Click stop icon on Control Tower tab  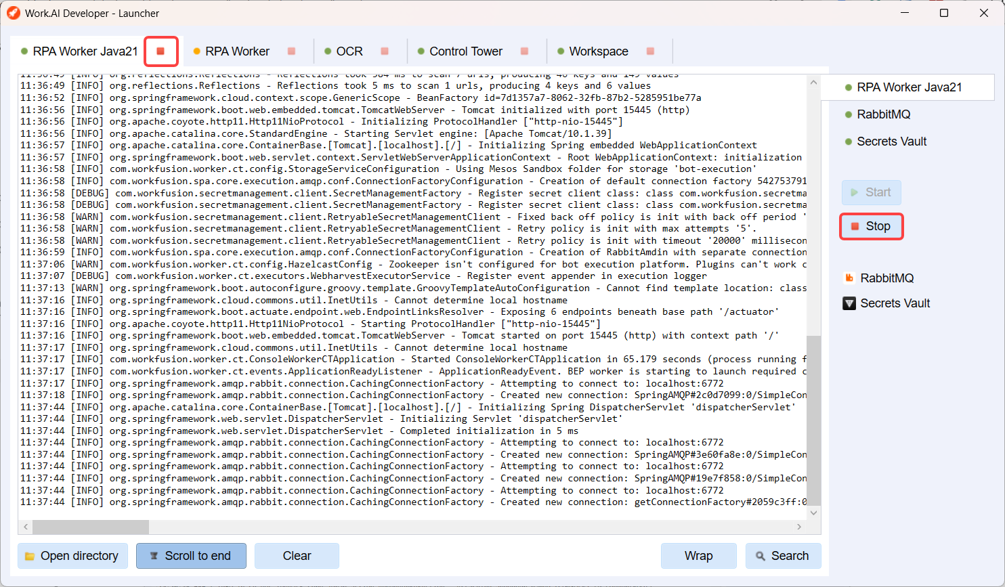click(524, 51)
